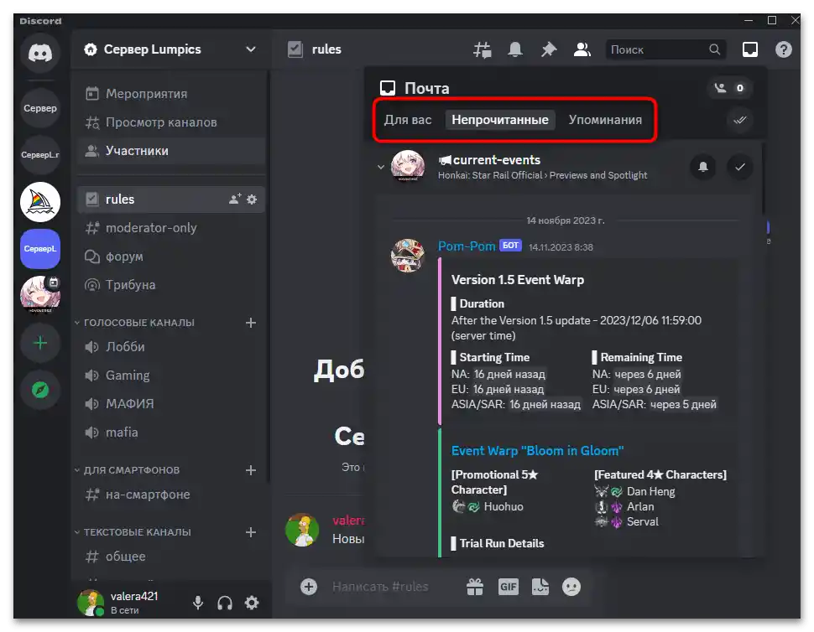814x632 pixels.
Task: Open на-смартфоне text channel
Action: tap(171, 495)
